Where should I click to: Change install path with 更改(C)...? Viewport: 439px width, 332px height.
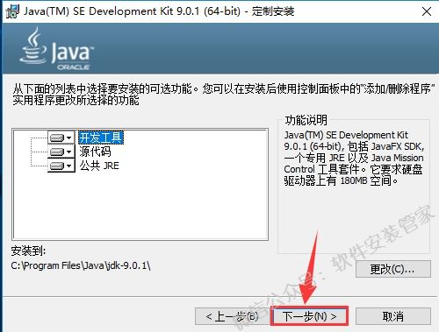(x=393, y=269)
